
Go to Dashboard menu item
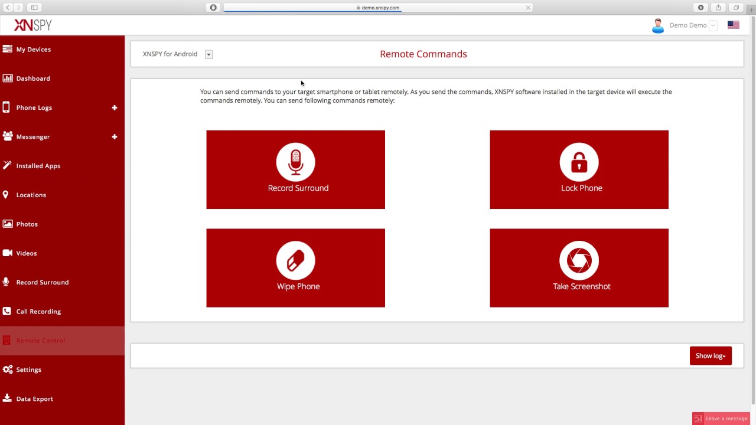[62, 78]
